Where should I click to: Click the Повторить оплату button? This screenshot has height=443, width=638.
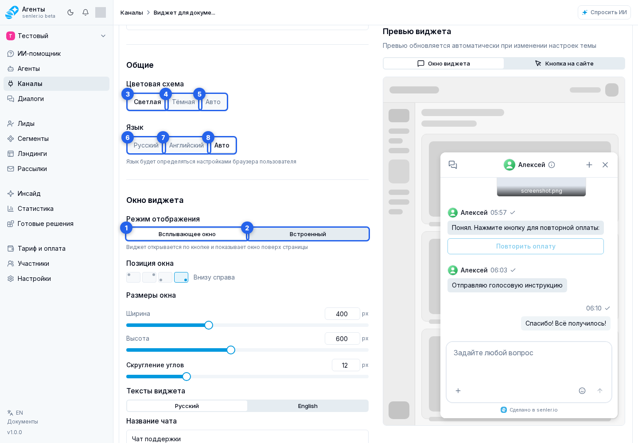point(525,246)
